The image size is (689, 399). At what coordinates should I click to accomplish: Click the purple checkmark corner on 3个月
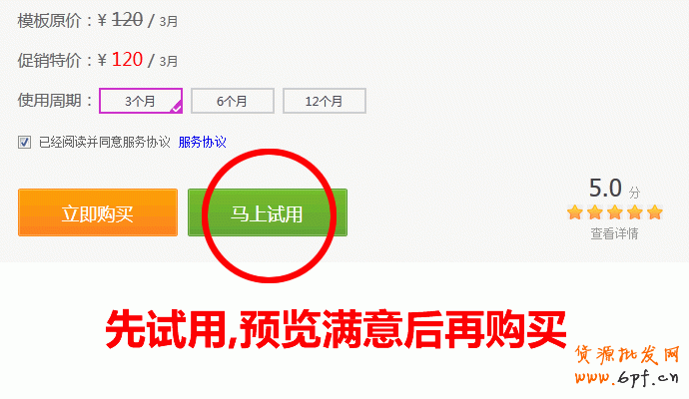coord(176,107)
